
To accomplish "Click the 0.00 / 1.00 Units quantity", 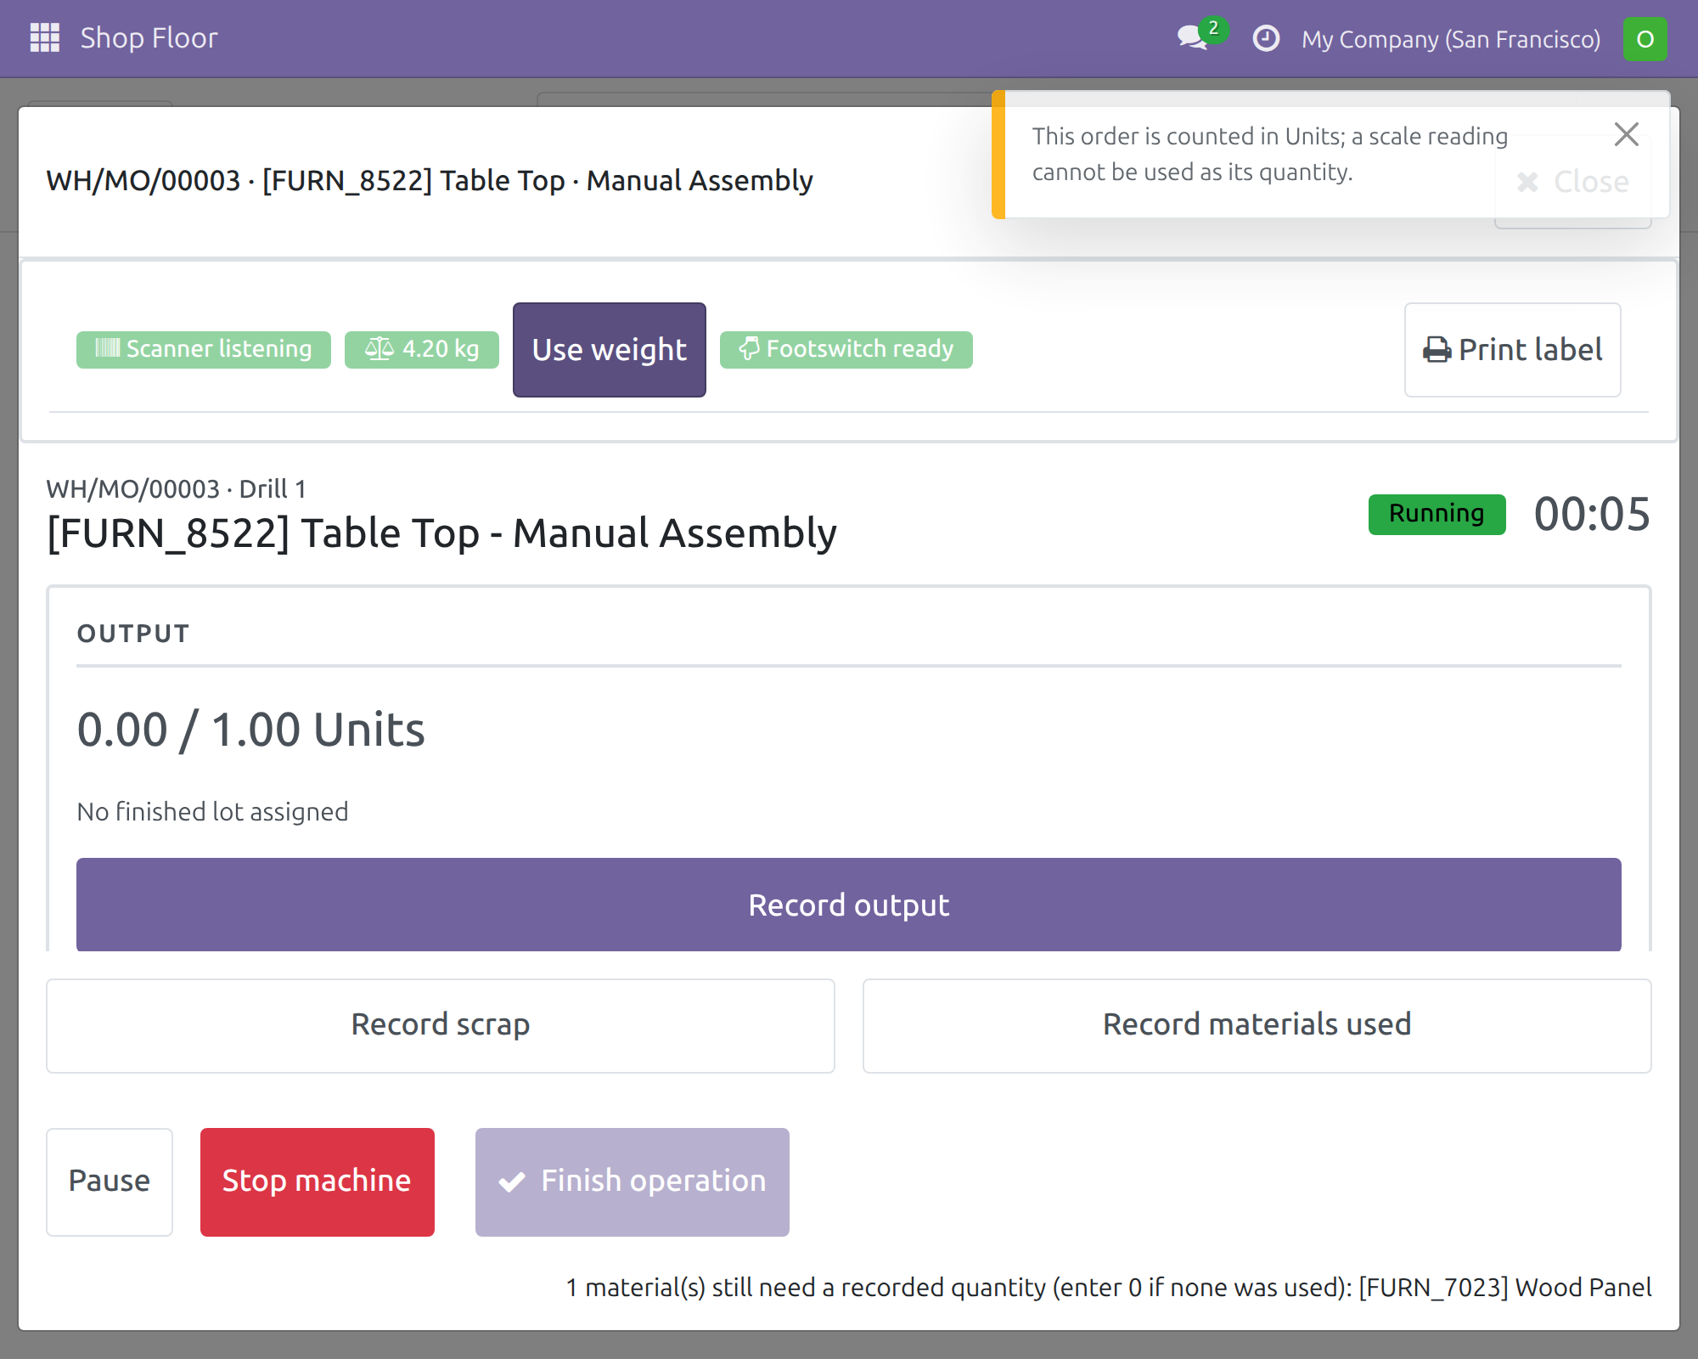I will tap(250, 730).
